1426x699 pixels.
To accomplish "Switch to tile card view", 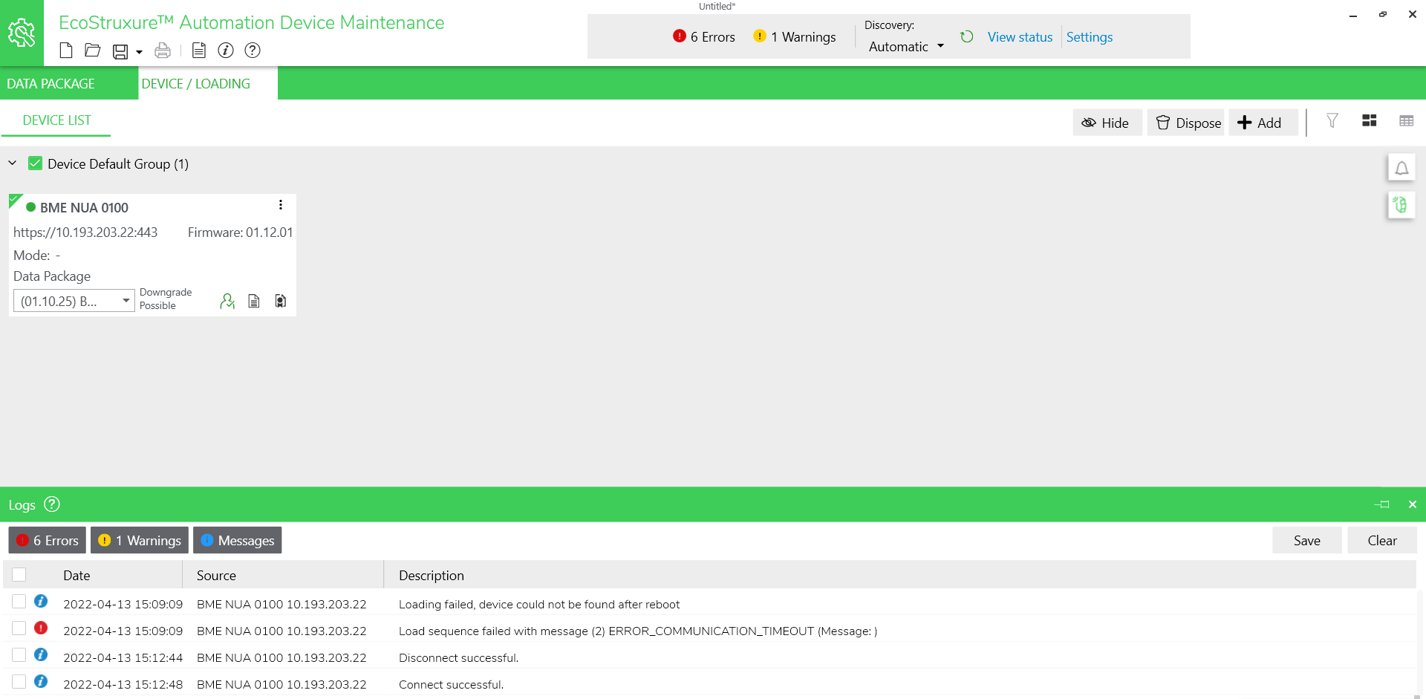I will pyautogui.click(x=1370, y=121).
